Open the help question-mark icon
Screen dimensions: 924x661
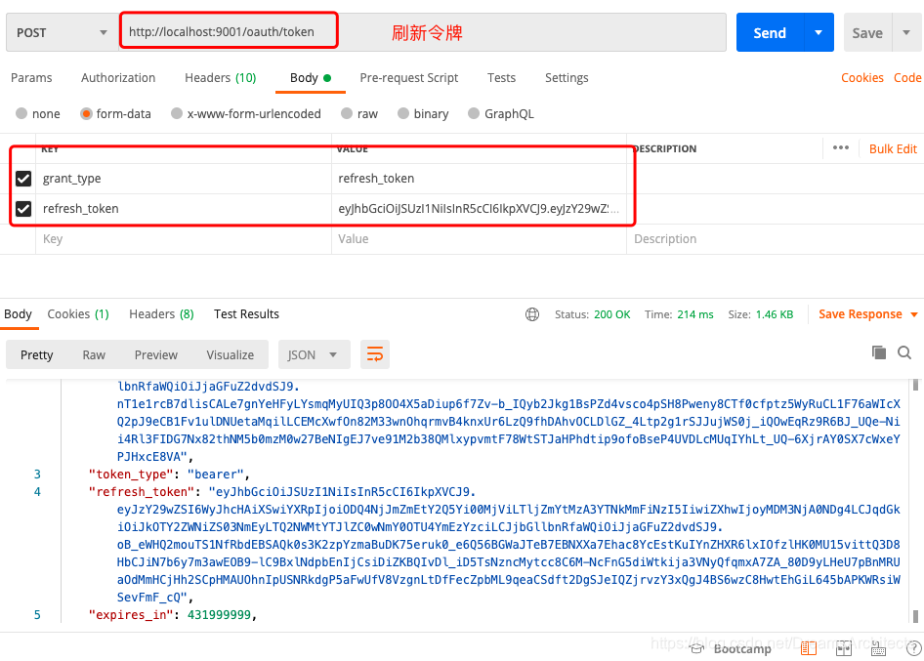[x=914, y=648]
